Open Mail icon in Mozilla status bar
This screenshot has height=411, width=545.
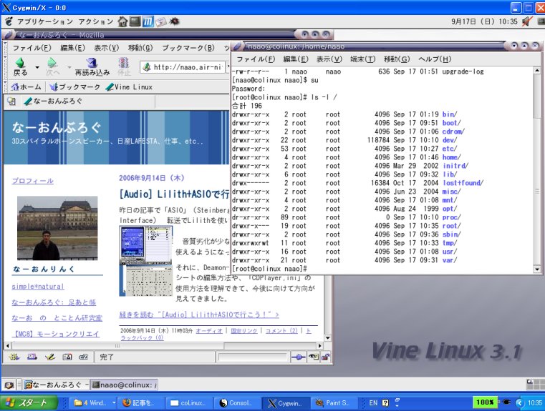point(32,357)
